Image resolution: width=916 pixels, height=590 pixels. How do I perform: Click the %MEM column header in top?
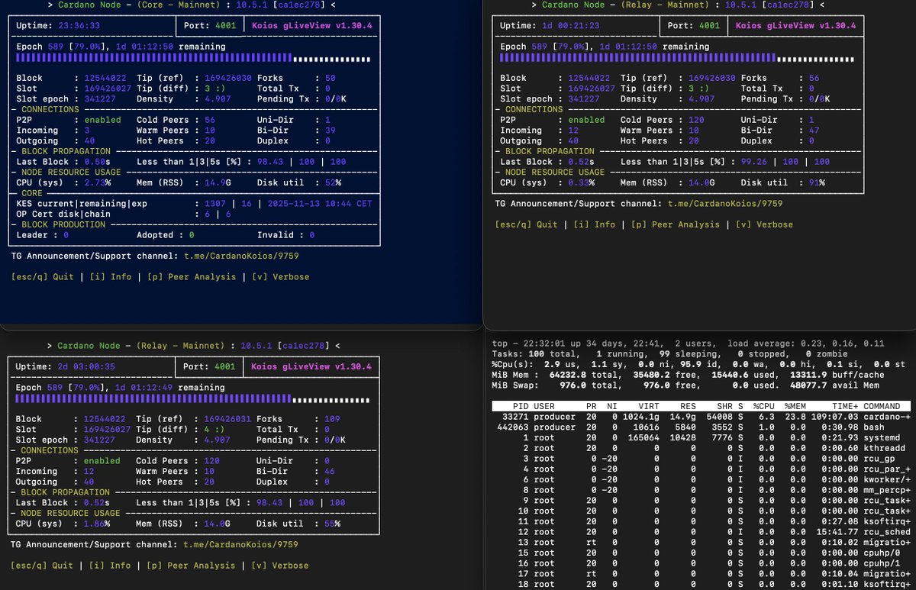(x=794, y=407)
